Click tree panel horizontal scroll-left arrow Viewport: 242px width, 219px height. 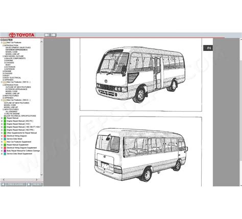click(4, 180)
